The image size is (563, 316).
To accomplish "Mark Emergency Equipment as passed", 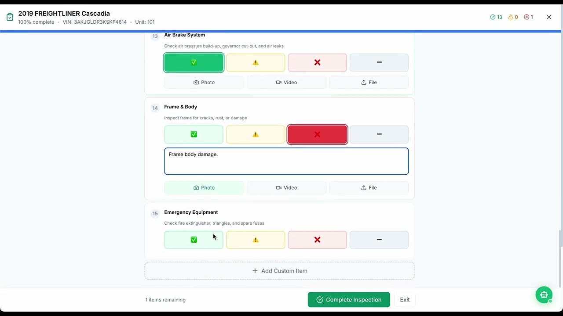I will [x=194, y=240].
